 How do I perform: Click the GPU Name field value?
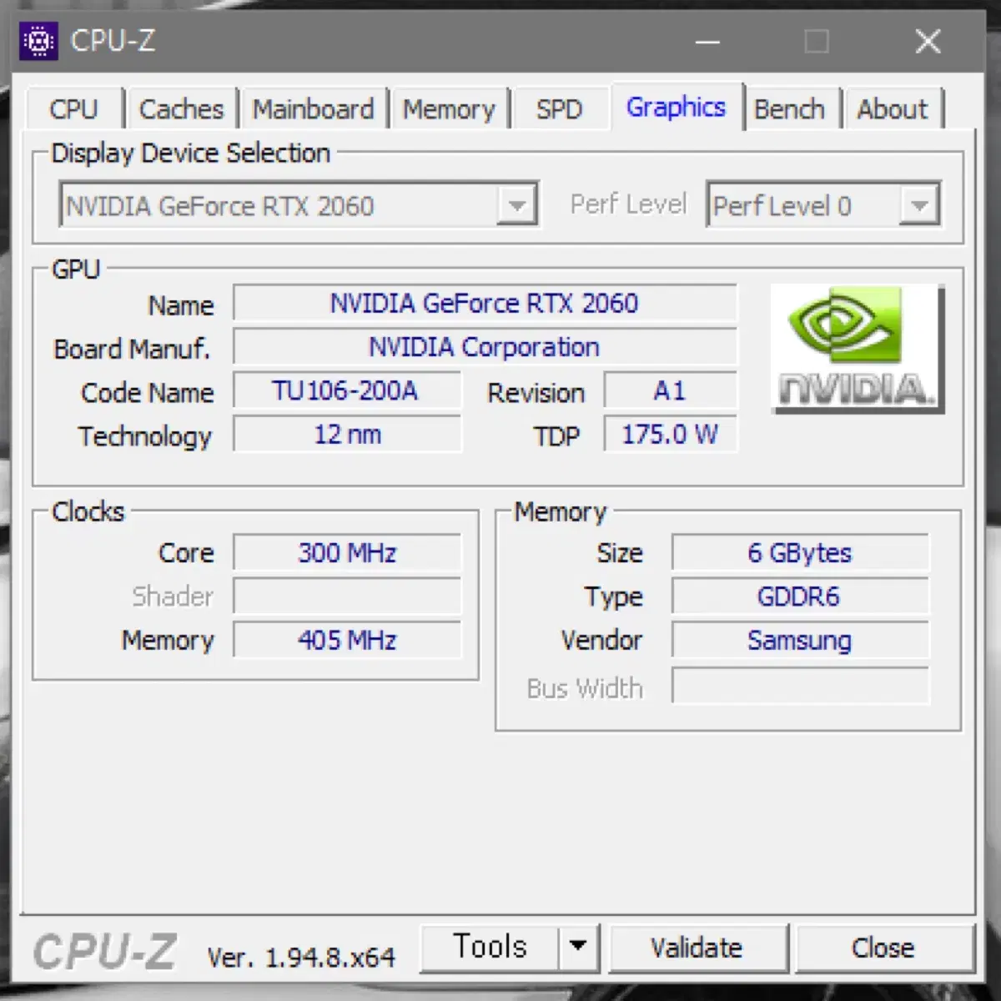(x=485, y=303)
